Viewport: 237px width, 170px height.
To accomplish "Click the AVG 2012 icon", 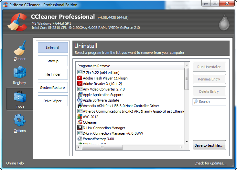I will tap(80, 116).
